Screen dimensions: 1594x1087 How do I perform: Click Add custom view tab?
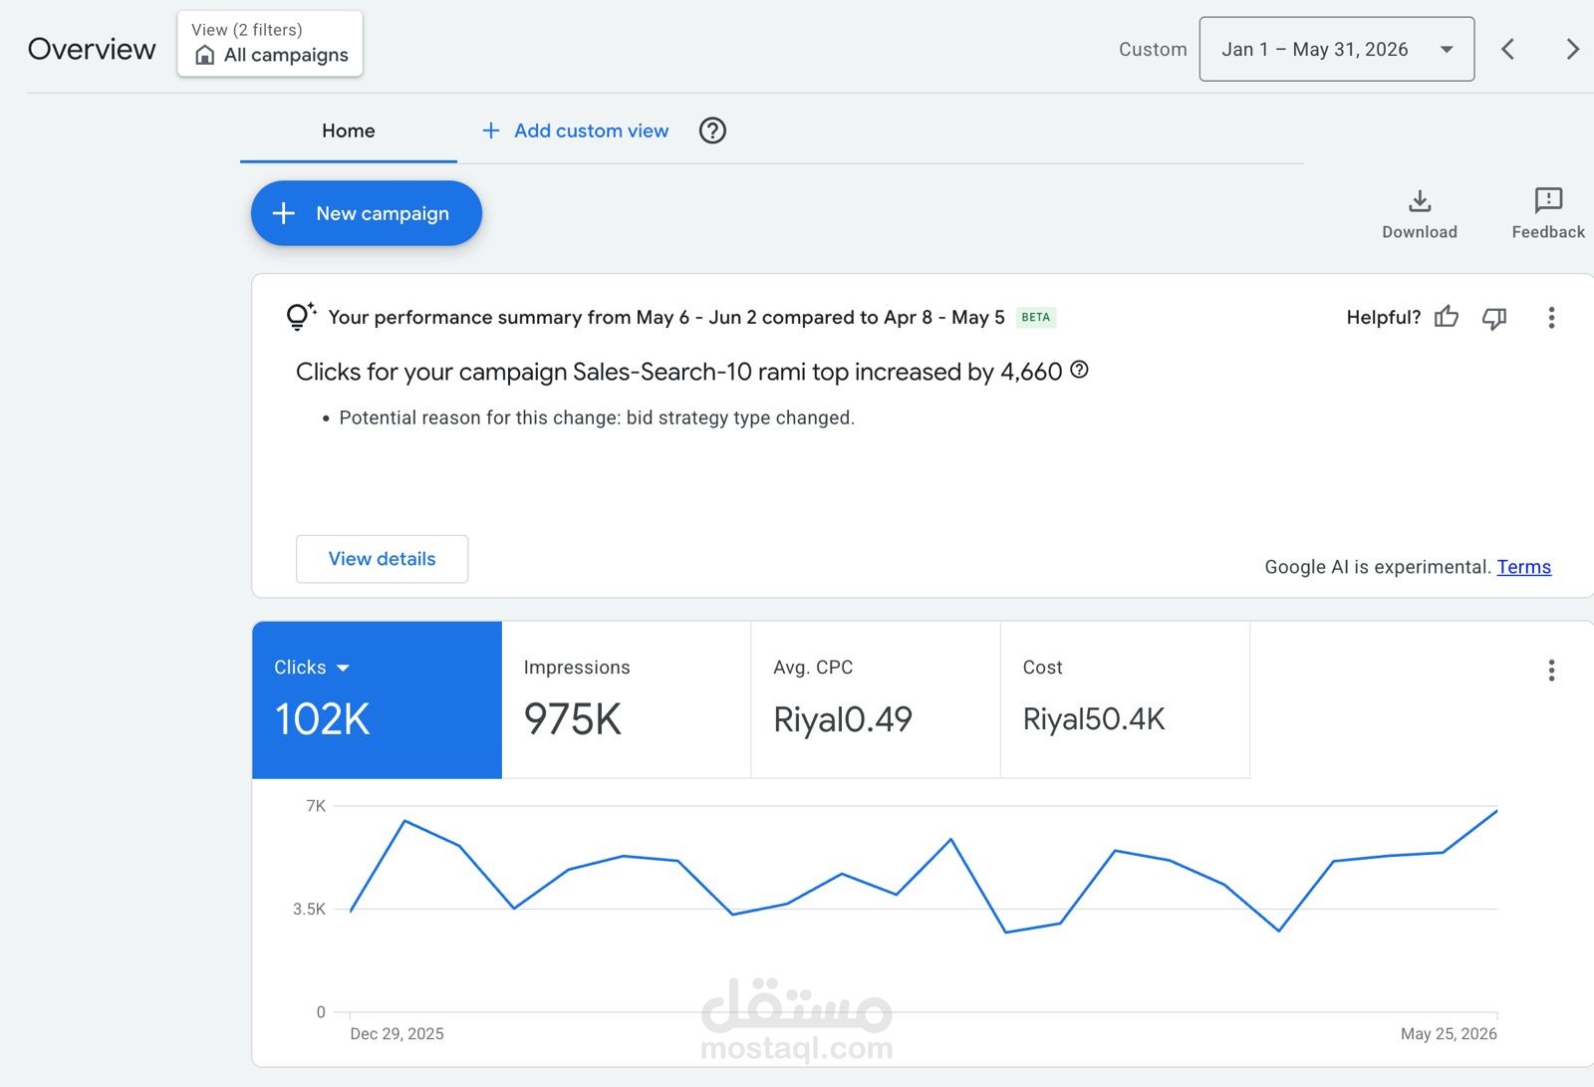tap(575, 131)
